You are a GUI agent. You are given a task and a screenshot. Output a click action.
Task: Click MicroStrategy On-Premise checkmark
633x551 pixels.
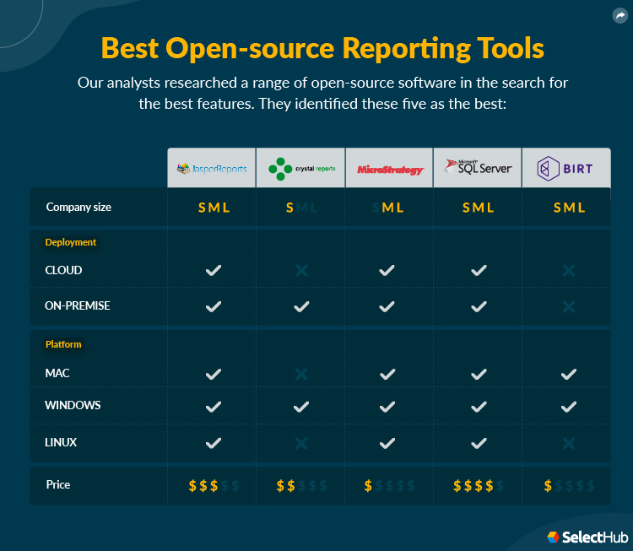coord(387,307)
